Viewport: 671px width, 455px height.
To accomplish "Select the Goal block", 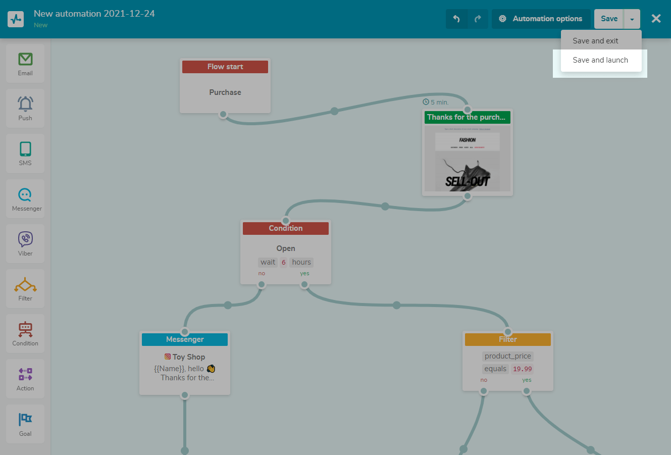I will [25, 424].
